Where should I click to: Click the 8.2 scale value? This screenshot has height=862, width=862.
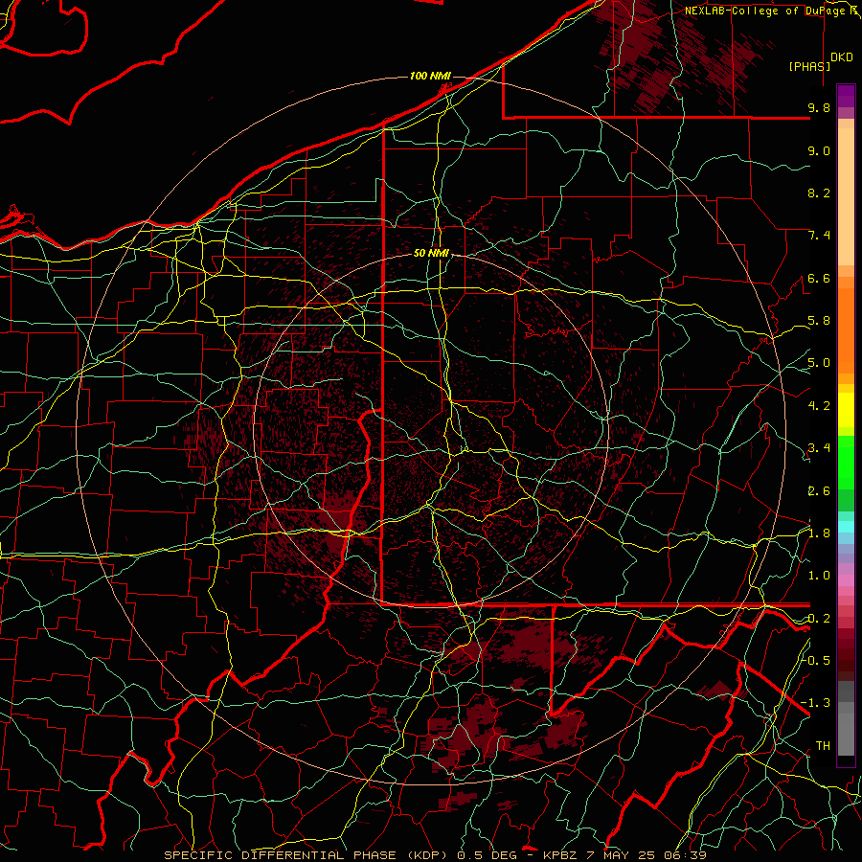point(819,193)
